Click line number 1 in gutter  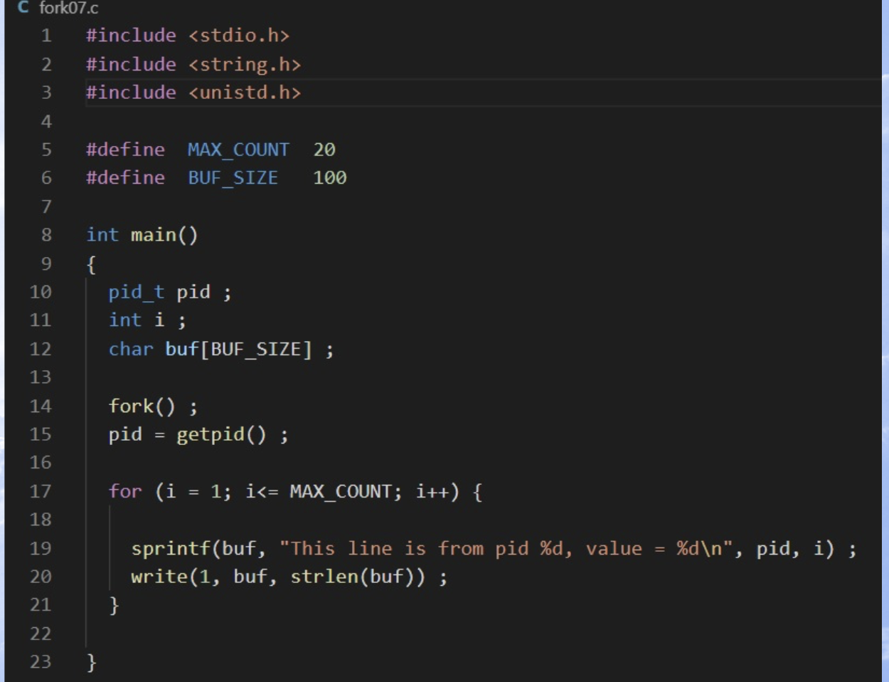point(46,36)
